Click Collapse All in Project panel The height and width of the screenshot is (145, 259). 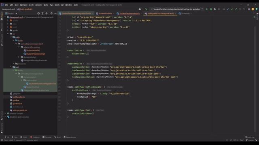tap(47, 13)
